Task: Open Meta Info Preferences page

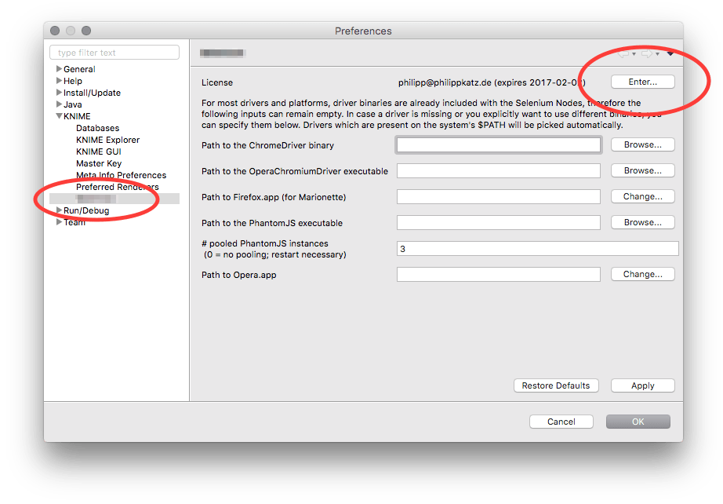Action: pos(122,175)
